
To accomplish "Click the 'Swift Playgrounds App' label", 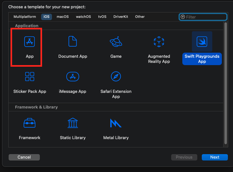I will 202,59.
